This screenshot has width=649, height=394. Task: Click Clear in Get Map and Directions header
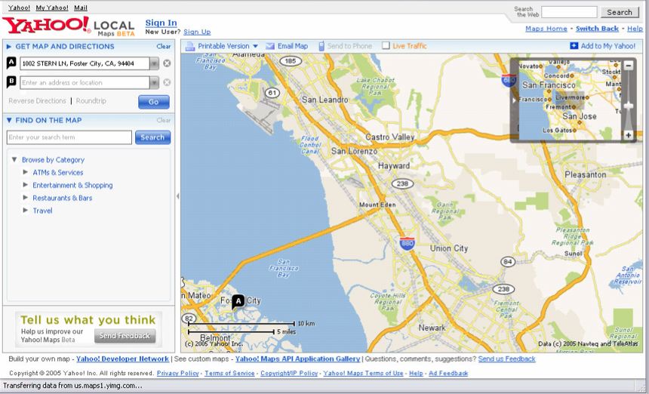pos(164,46)
